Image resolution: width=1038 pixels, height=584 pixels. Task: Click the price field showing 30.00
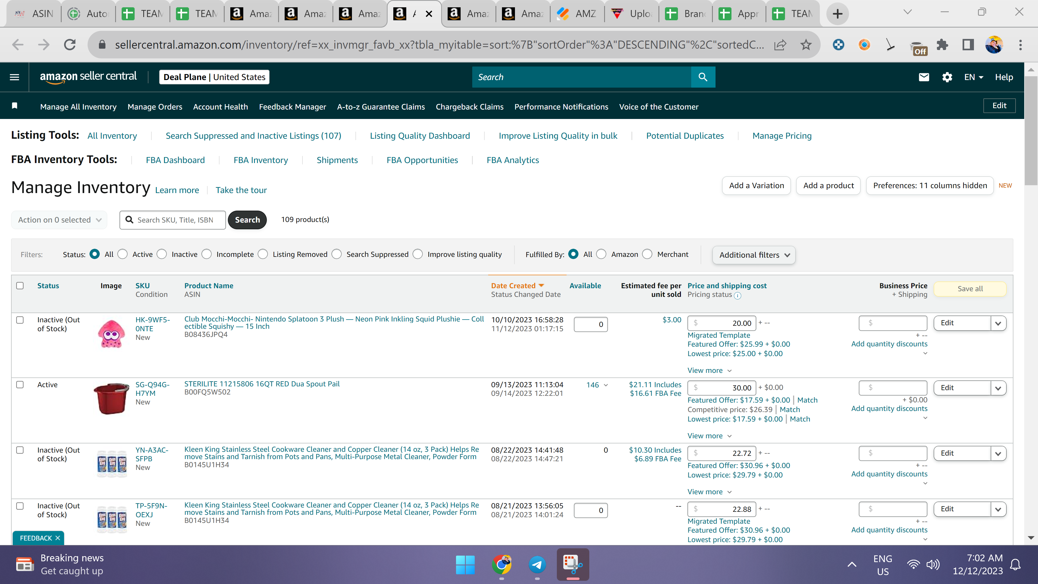[x=722, y=388]
